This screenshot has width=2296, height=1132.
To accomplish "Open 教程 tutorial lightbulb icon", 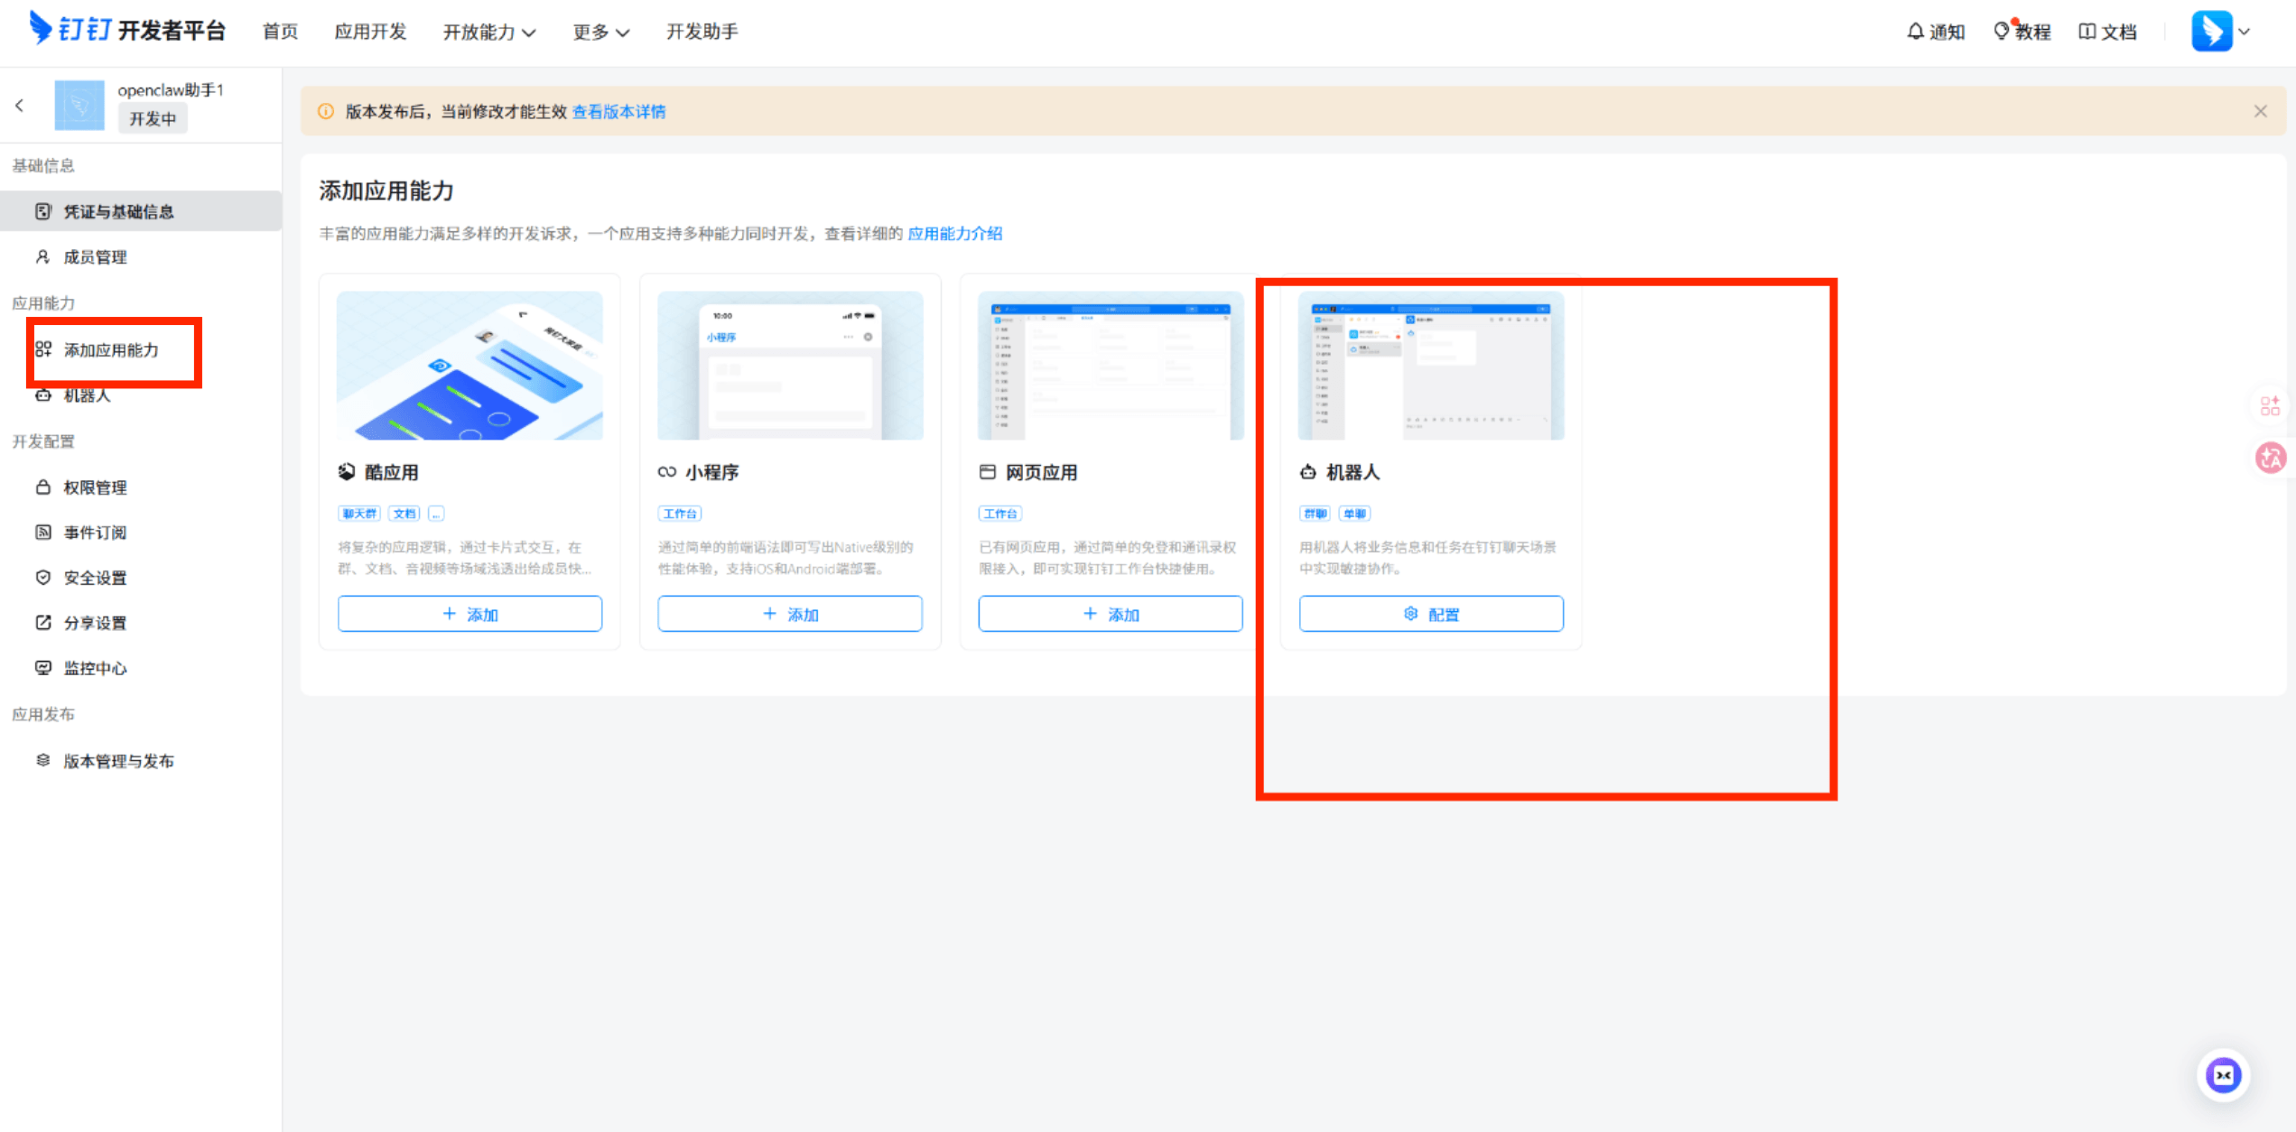I will tap(2022, 32).
